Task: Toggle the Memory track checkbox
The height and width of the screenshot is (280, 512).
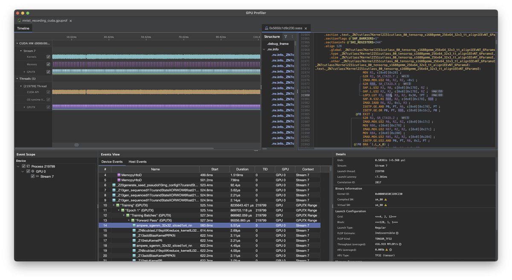Action: pos(48,64)
